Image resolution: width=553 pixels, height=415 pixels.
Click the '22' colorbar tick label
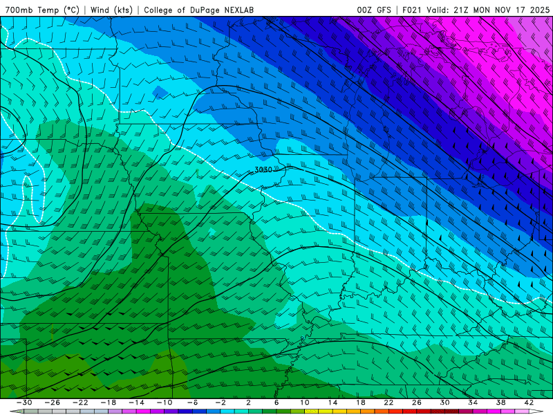(388, 403)
